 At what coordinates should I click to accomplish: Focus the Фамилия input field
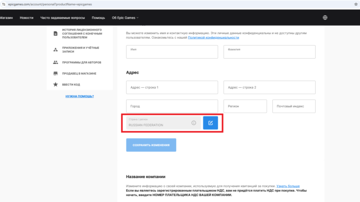coord(269,52)
